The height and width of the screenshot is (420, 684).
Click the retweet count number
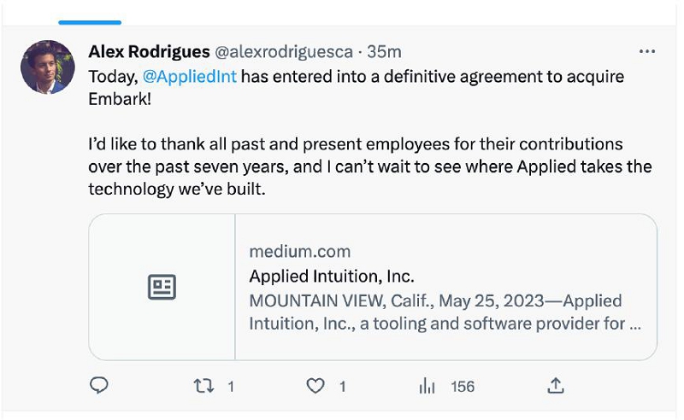point(230,387)
